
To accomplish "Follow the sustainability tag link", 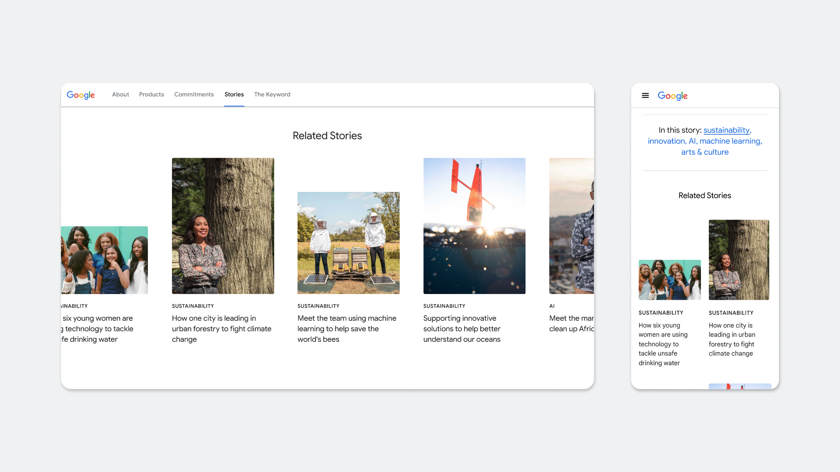I will pos(727,130).
